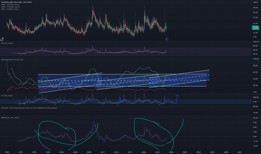Click the 23.00 price axis value
This screenshot has height=154, width=261.
[255, 24]
